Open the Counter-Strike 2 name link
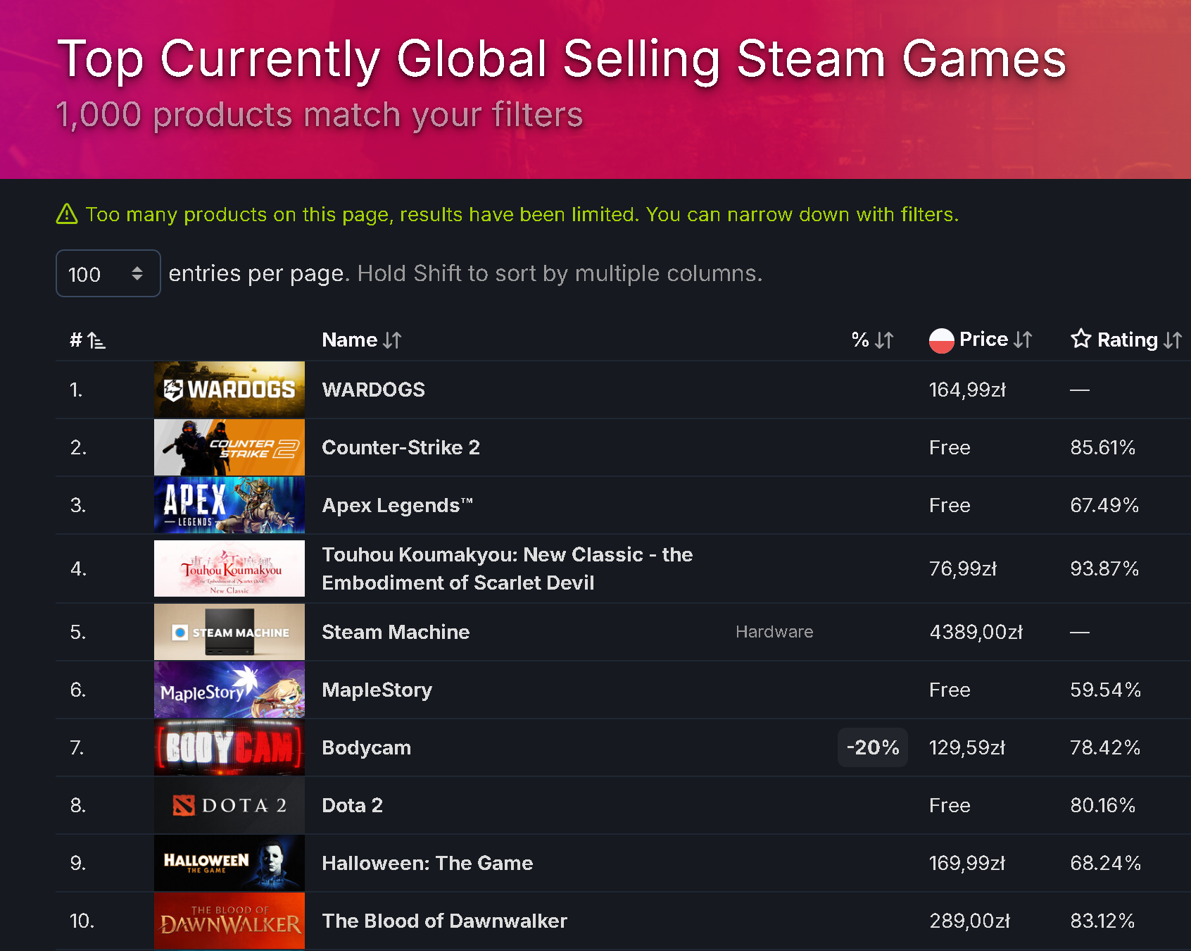 (401, 447)
